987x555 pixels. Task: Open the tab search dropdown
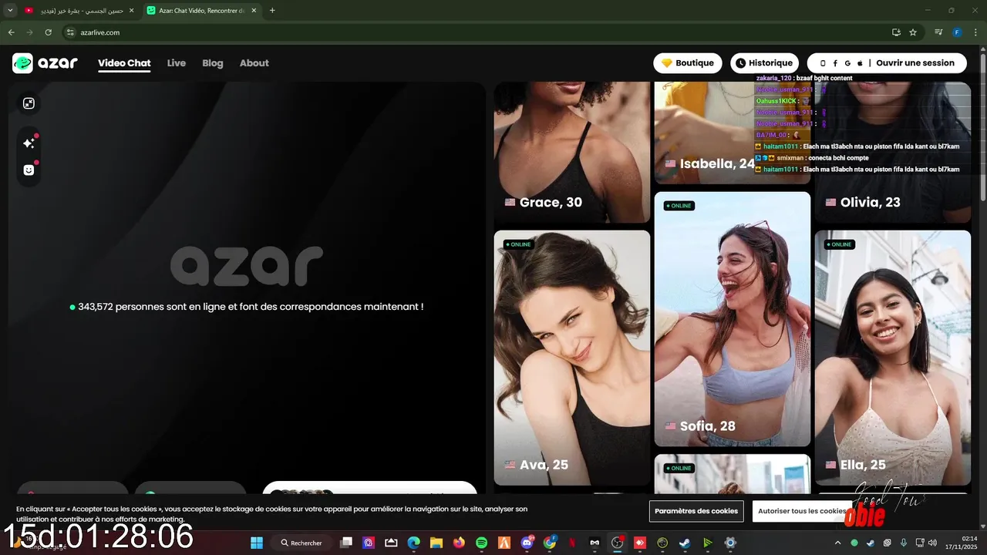[x=10, y=11]
